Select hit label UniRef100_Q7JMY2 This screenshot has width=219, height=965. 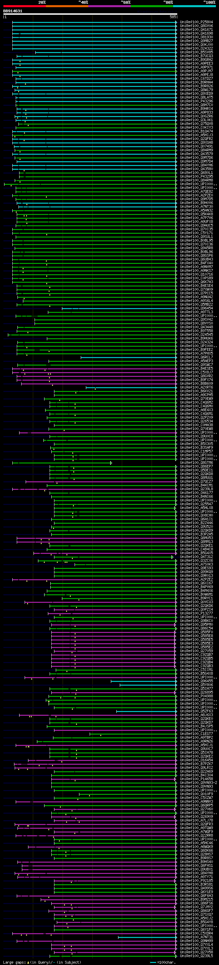click(x=196, y=906)
